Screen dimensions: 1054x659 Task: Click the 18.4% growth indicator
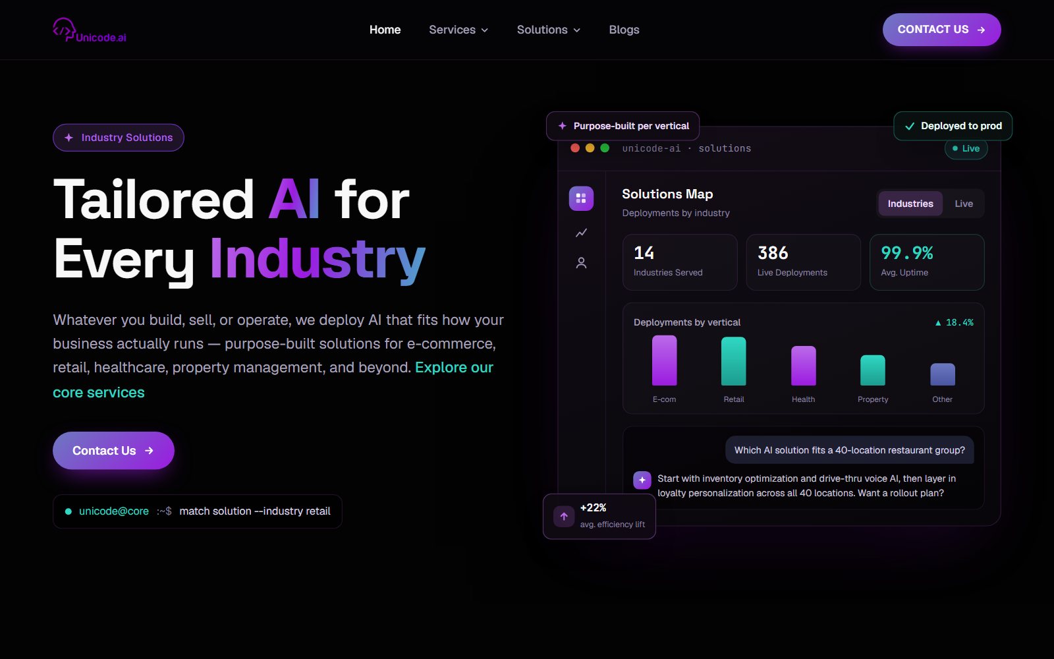[954, 323]
